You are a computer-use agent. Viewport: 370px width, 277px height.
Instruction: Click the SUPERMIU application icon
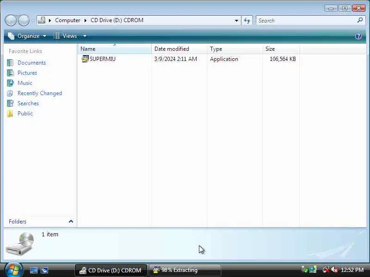[x=85, y=59]
